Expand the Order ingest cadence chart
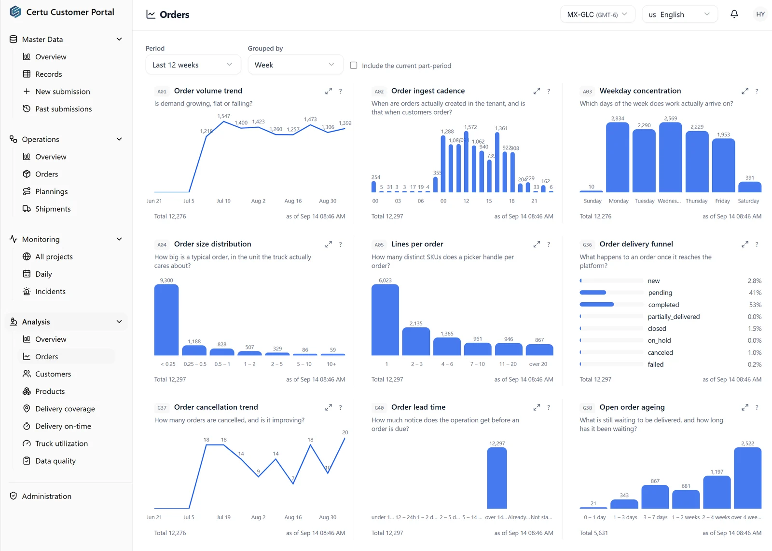 click(x=537, y=91)
